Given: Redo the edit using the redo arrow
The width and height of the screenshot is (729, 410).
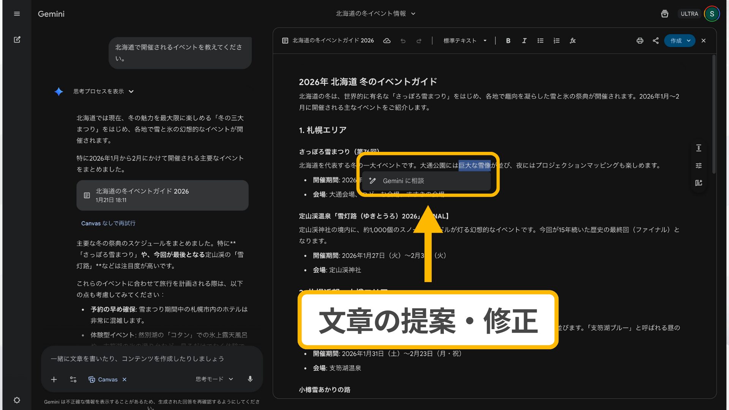Looking at the screenshot, I should click(x=419, y=41).
